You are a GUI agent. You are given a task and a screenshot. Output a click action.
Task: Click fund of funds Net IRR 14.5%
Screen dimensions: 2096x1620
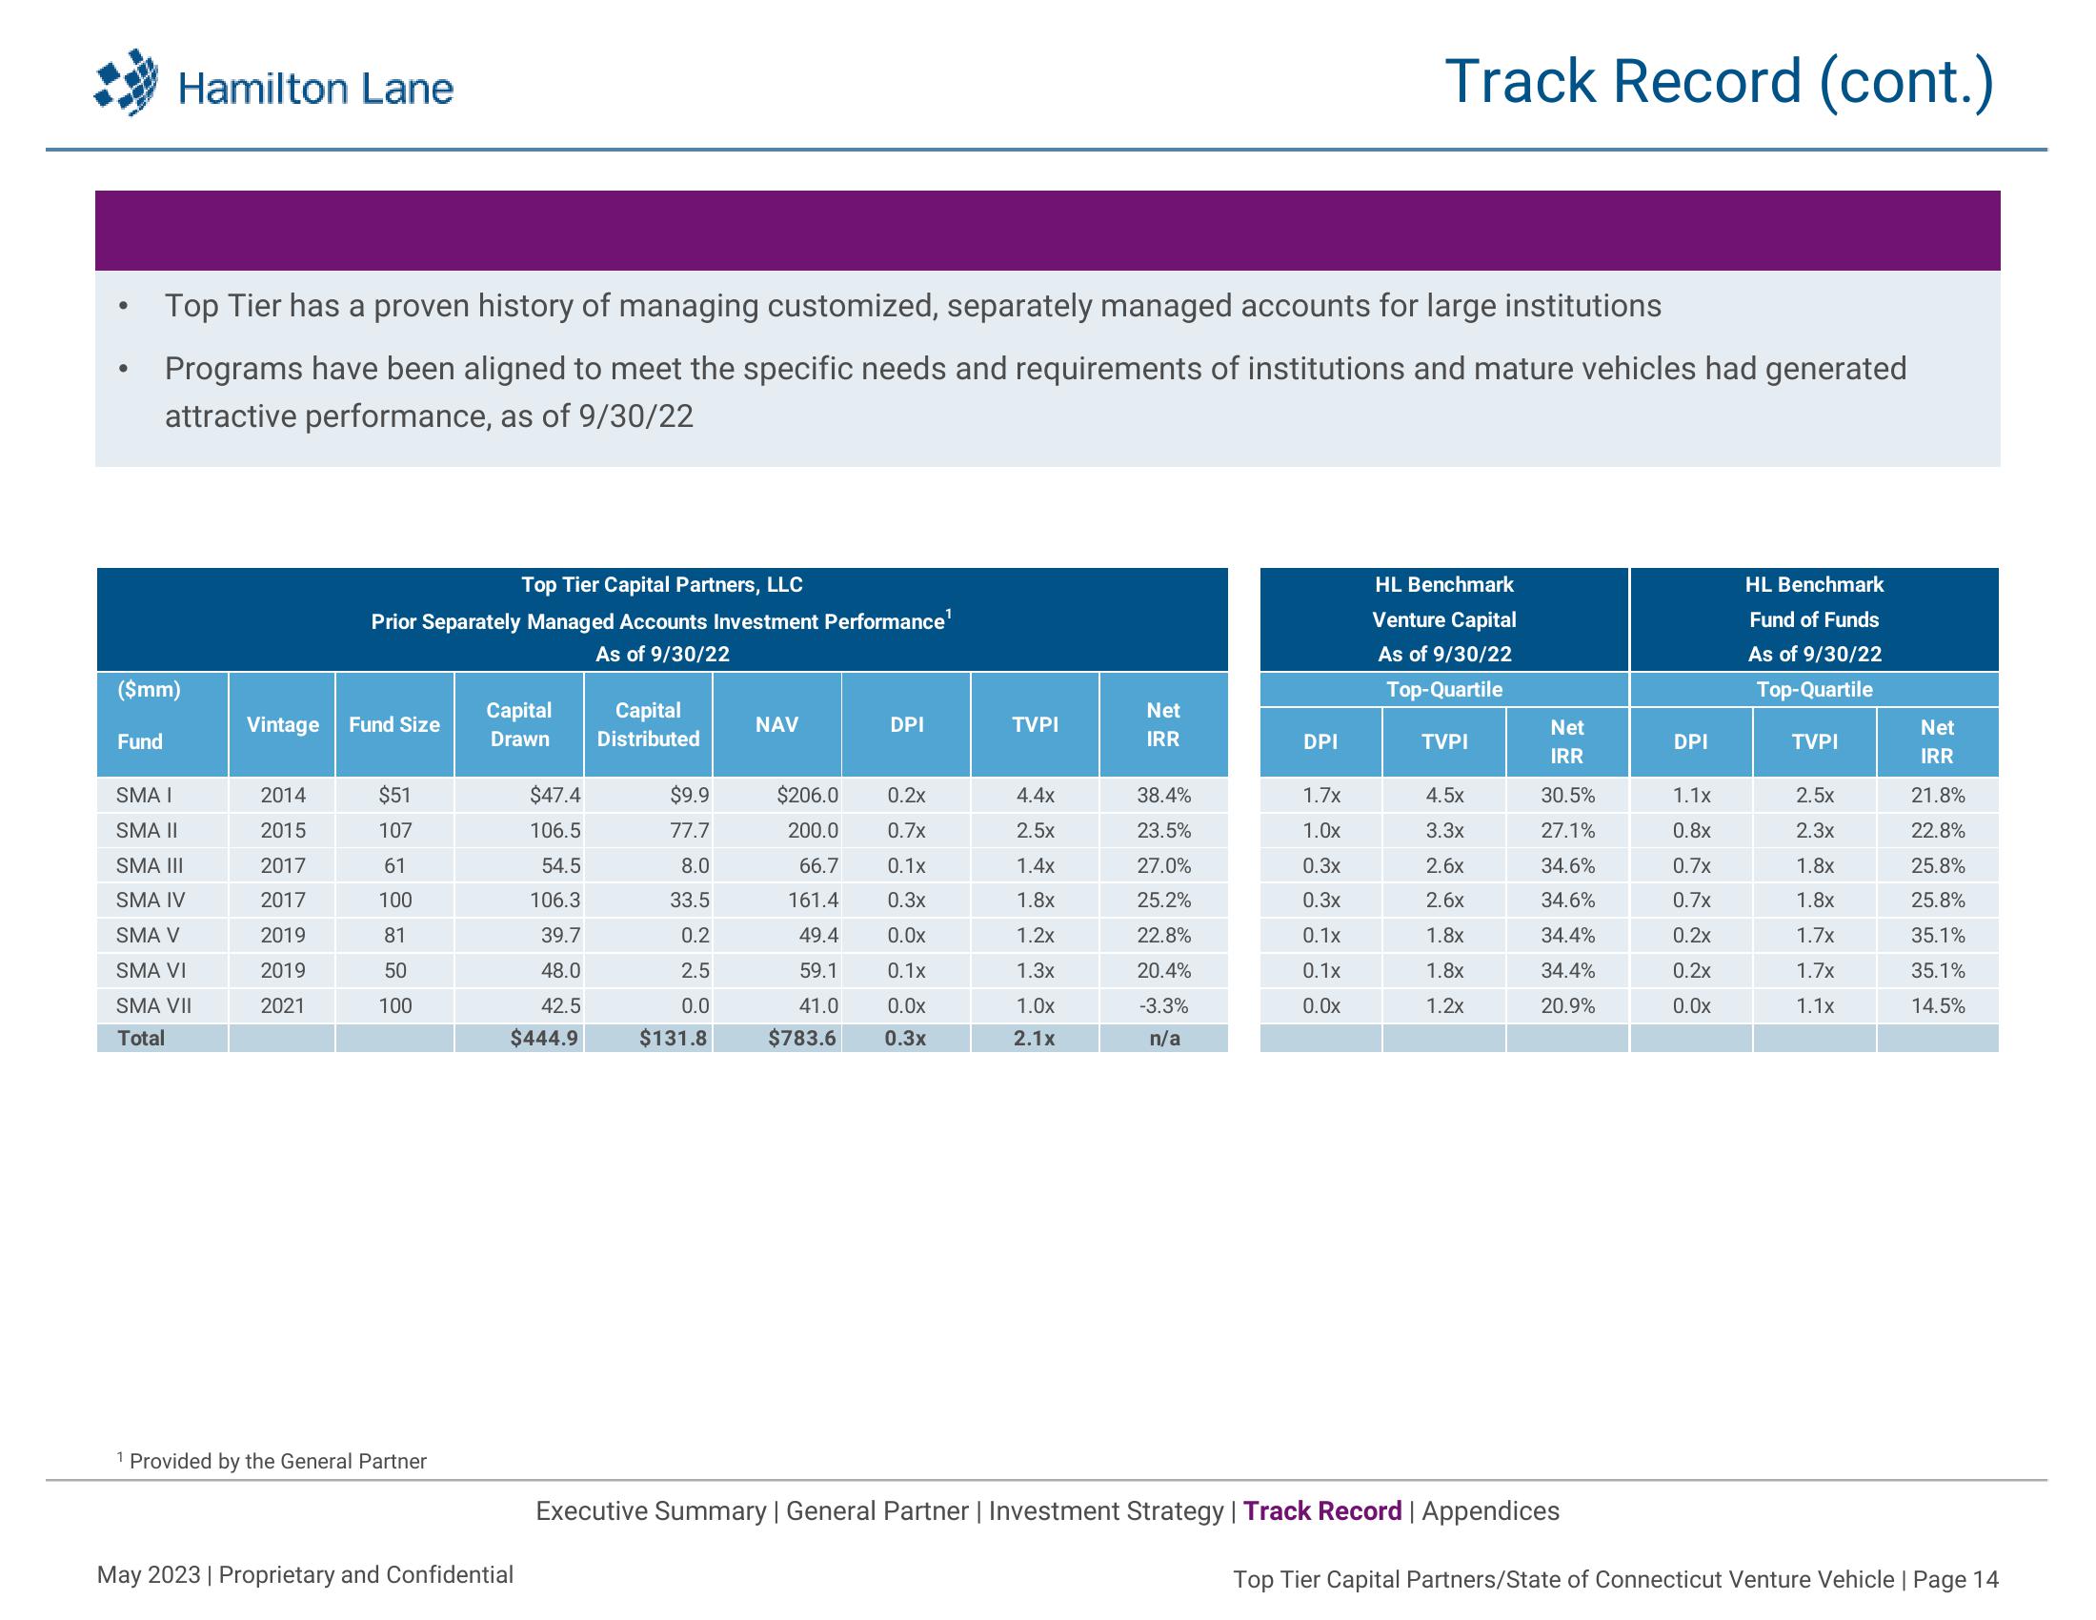tap(1938, 1005)
